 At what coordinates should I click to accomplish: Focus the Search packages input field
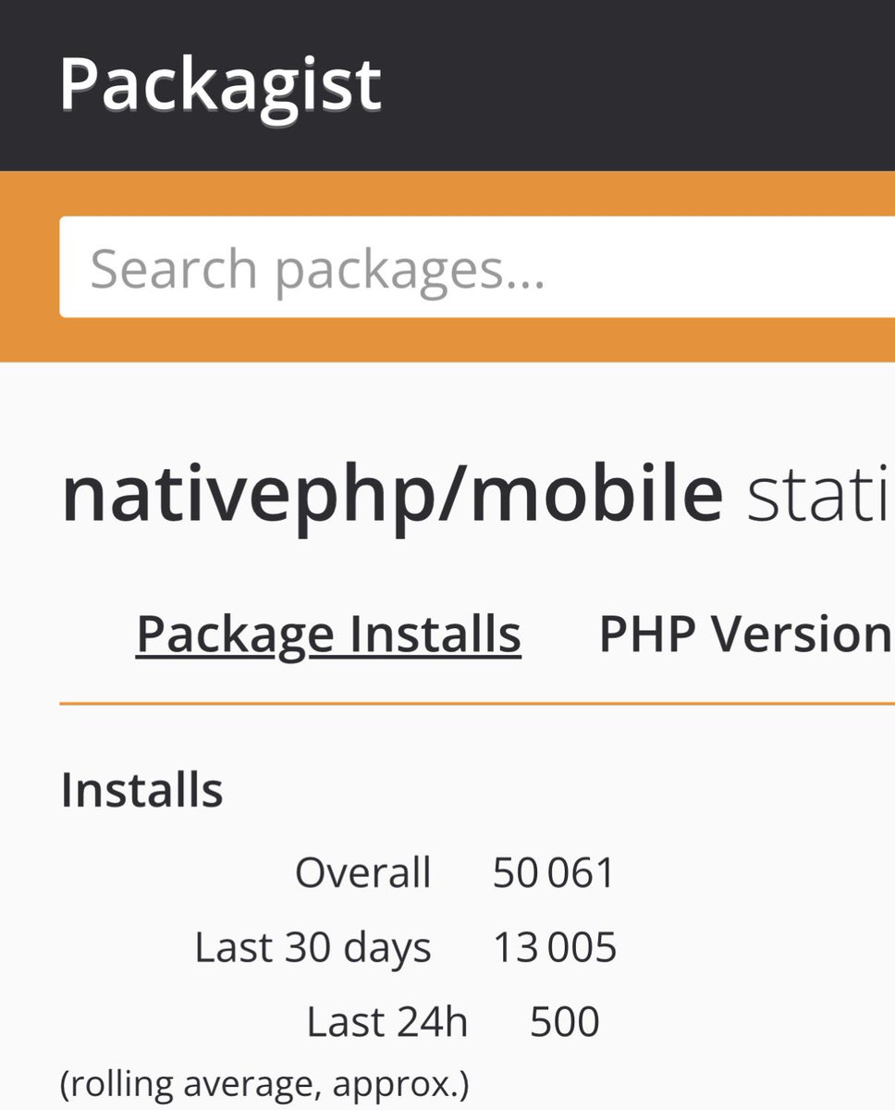477,267
